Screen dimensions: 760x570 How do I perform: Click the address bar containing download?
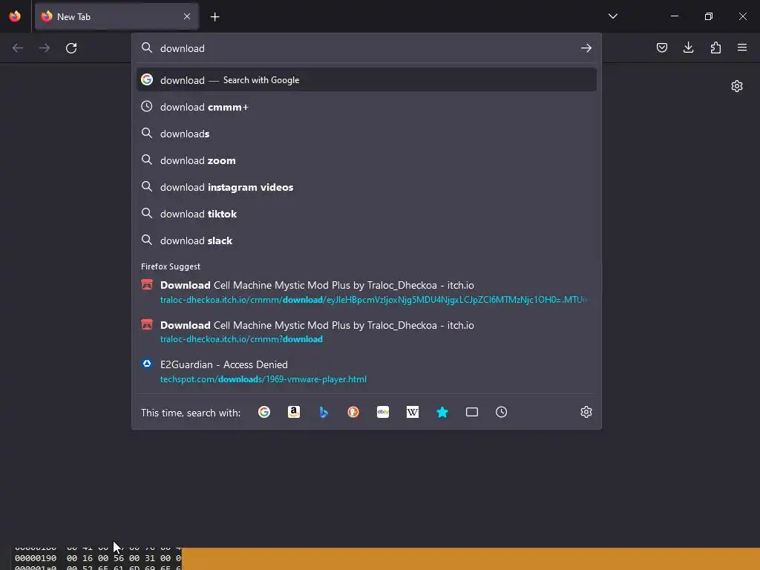tap(366, 48)
